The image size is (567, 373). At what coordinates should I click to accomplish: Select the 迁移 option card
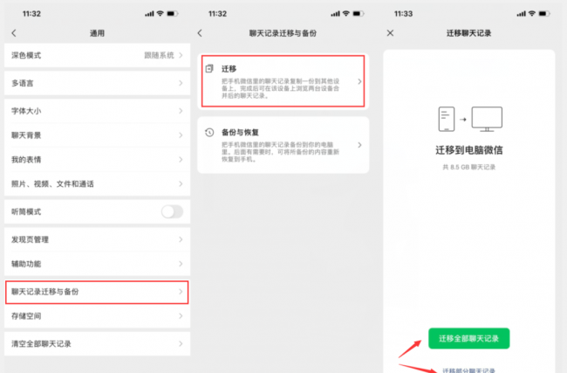click(x=283, y=81)
